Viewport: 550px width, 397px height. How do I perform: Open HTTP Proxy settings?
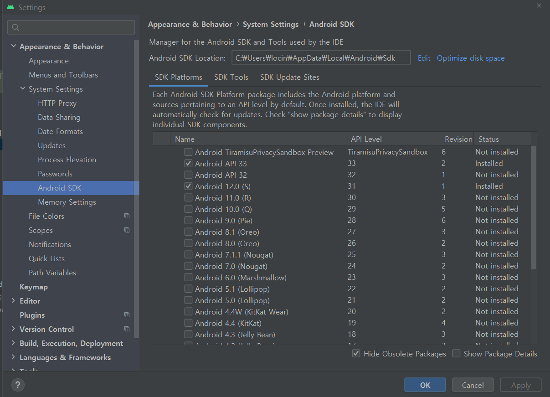[57, 103]
